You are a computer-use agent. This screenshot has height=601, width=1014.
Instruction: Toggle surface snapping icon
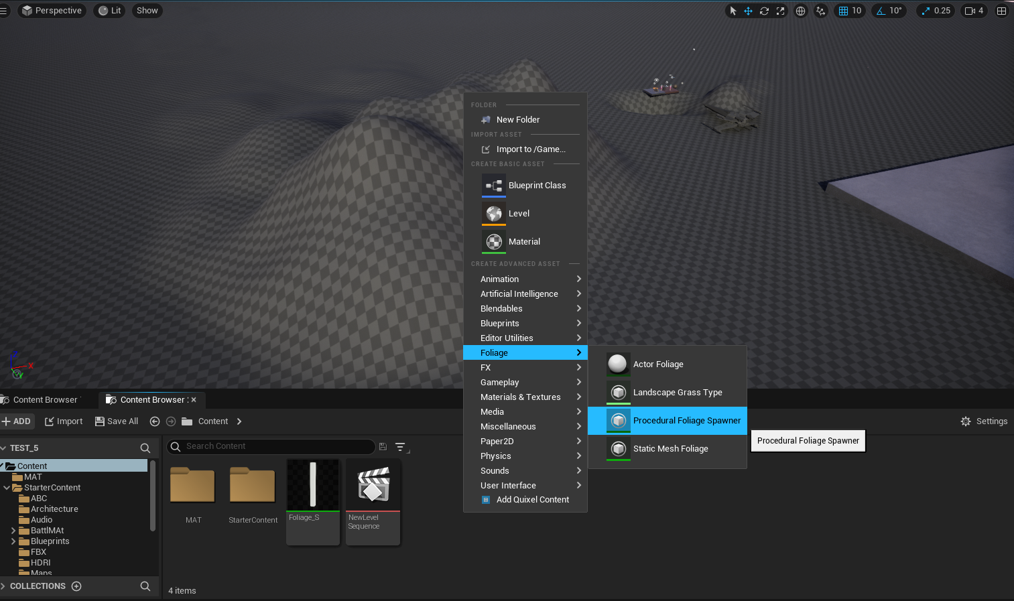[x=821, y=11]
